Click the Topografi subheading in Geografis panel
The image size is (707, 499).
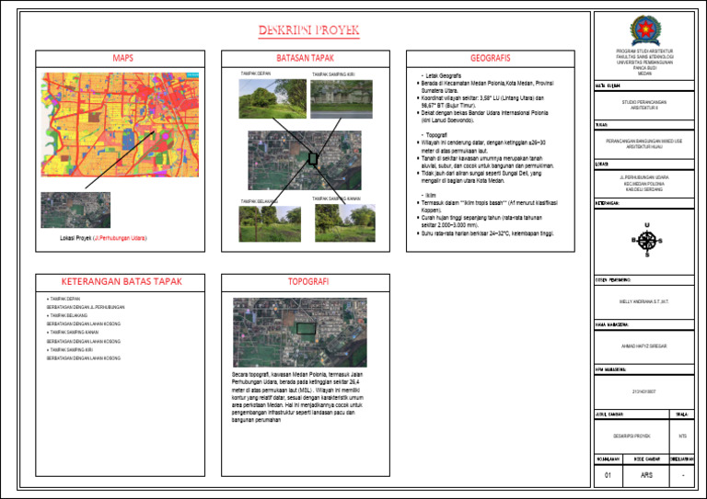(436, 135)
